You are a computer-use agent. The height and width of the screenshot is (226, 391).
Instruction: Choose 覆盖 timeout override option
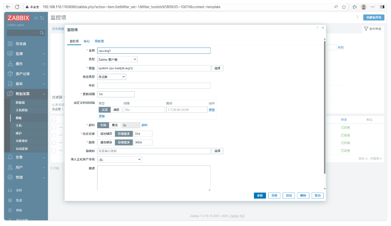point(115,125)
